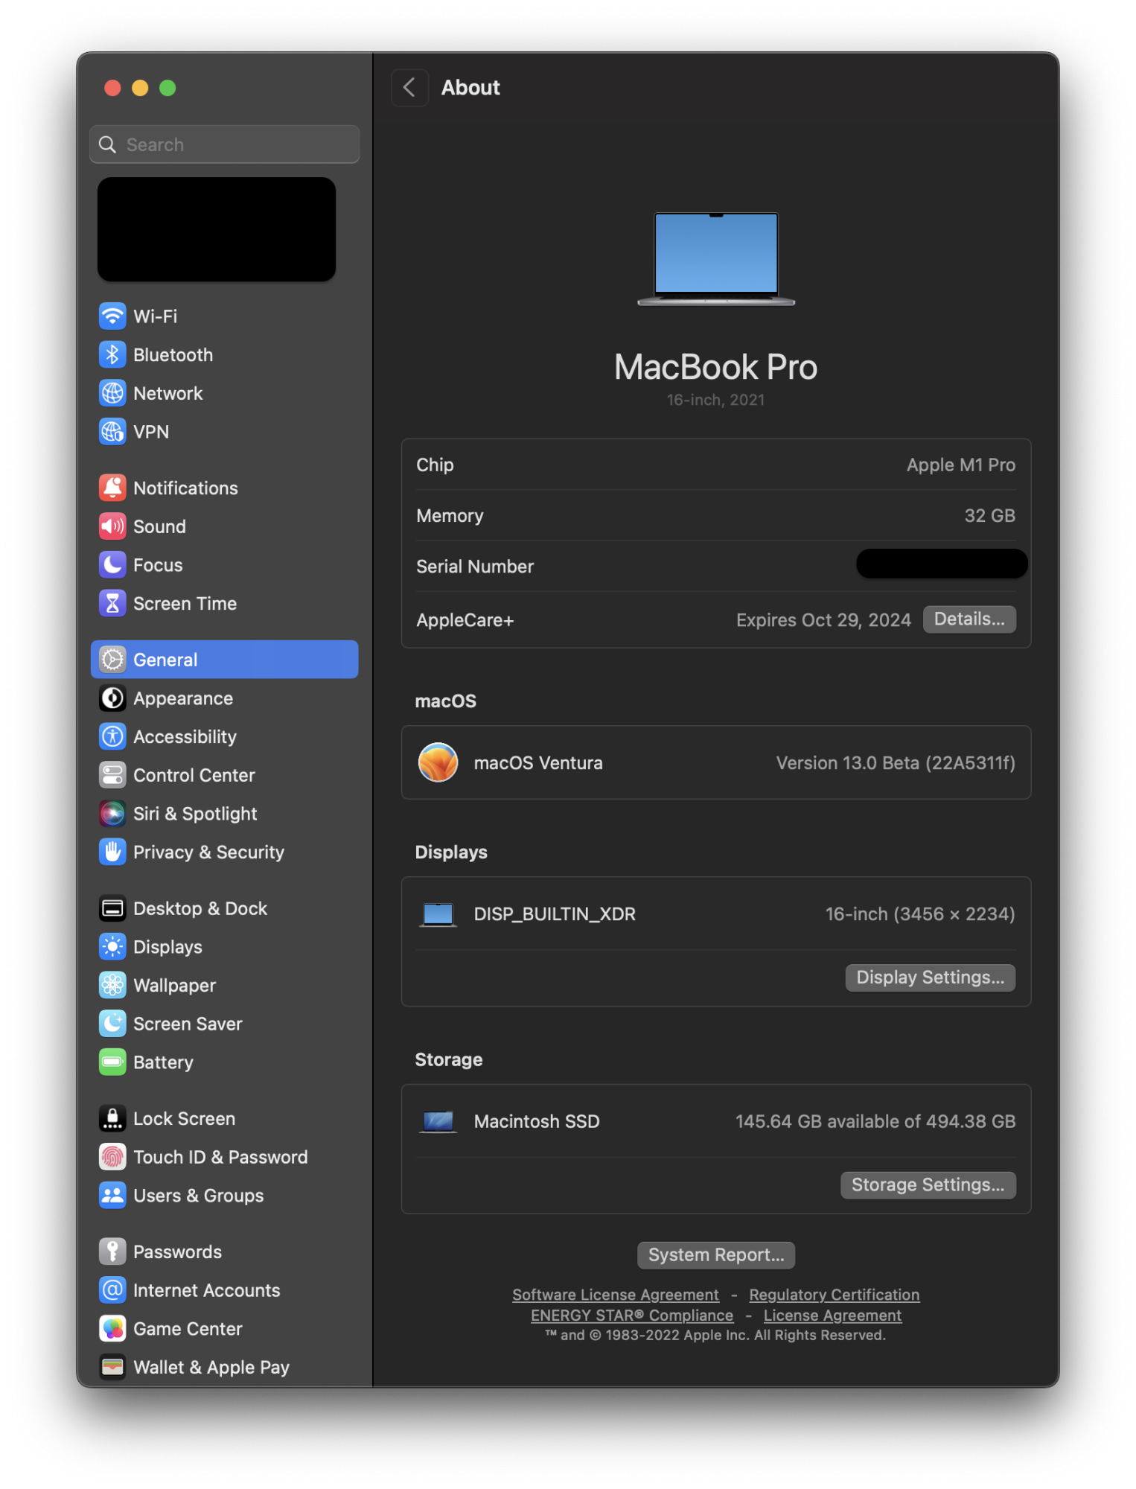Click the Accessibility icon
1136x1489 pixels.
coord(112,736)
